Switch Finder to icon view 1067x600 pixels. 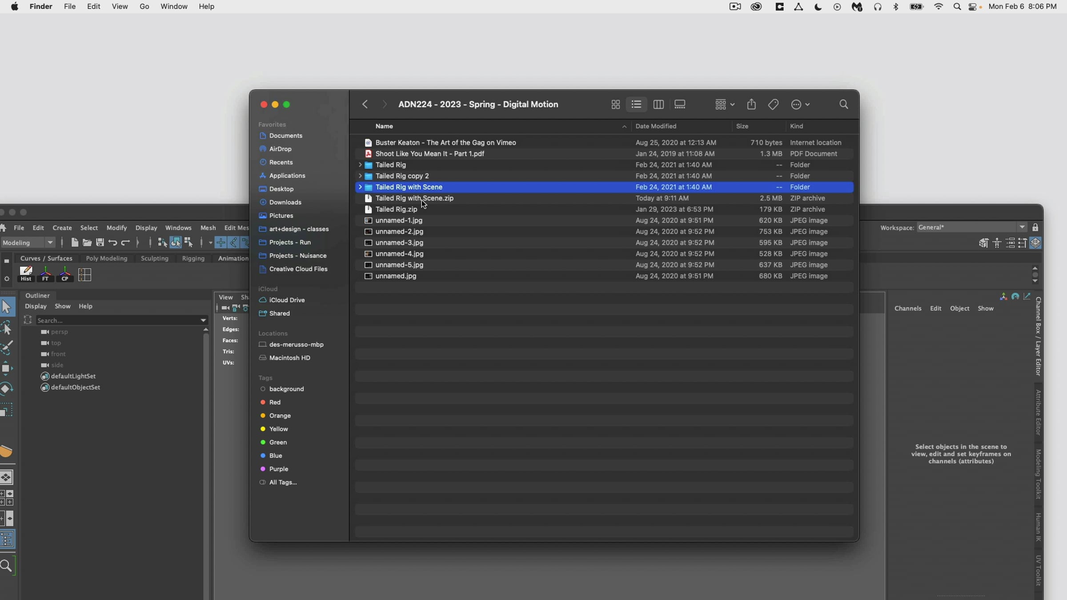pyautogui.click(x=615, y=104)
